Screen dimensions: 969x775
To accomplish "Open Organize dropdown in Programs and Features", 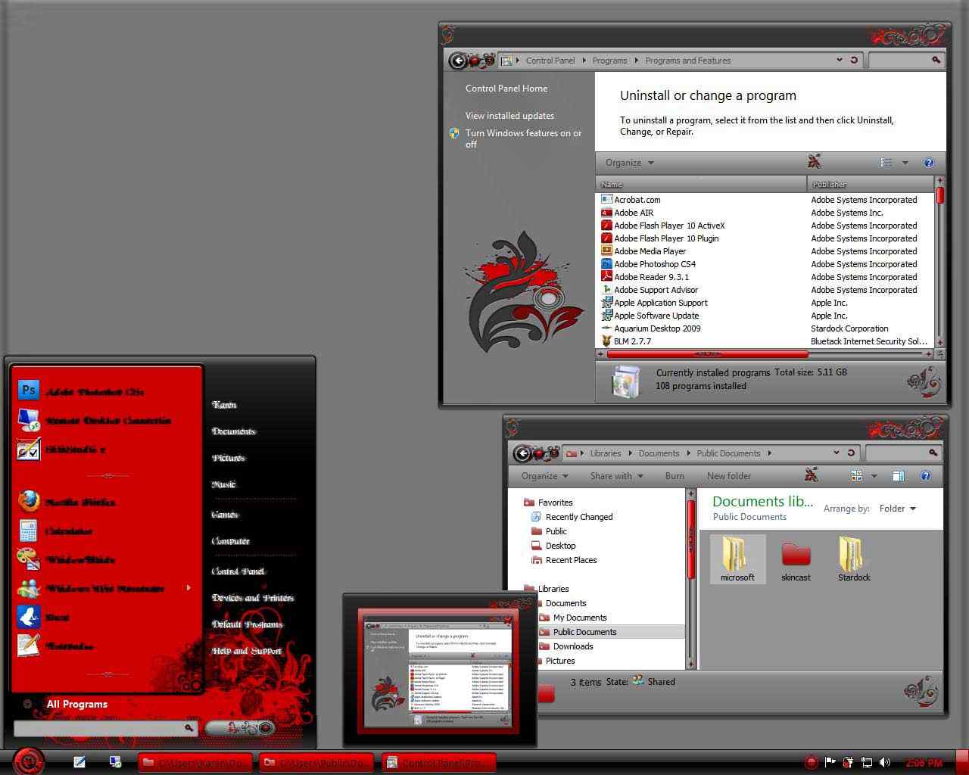I will point(630,163).
